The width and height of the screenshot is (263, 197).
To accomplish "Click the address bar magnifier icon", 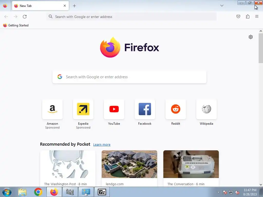I will pos(51,16).
